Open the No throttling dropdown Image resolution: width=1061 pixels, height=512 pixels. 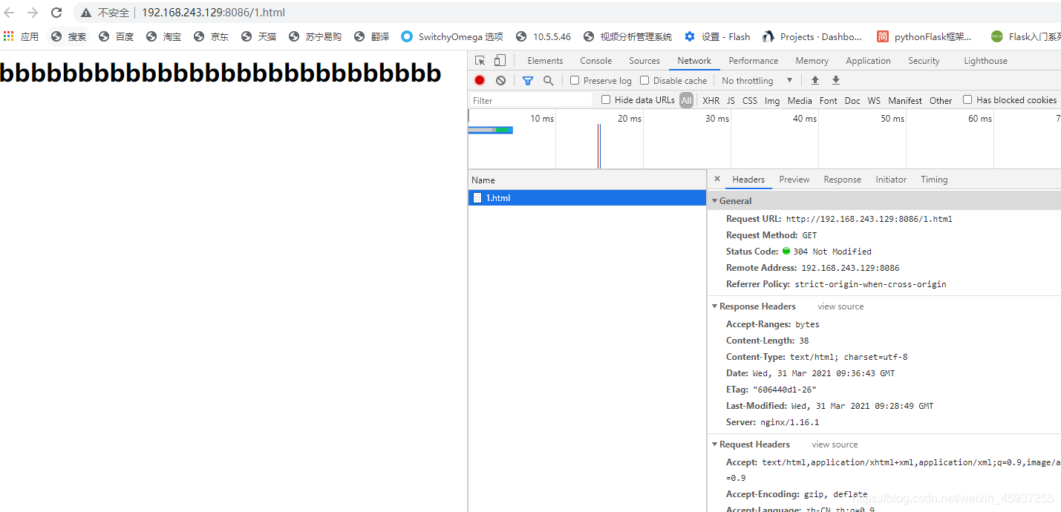pyautogui.click(x=748, y=80)
